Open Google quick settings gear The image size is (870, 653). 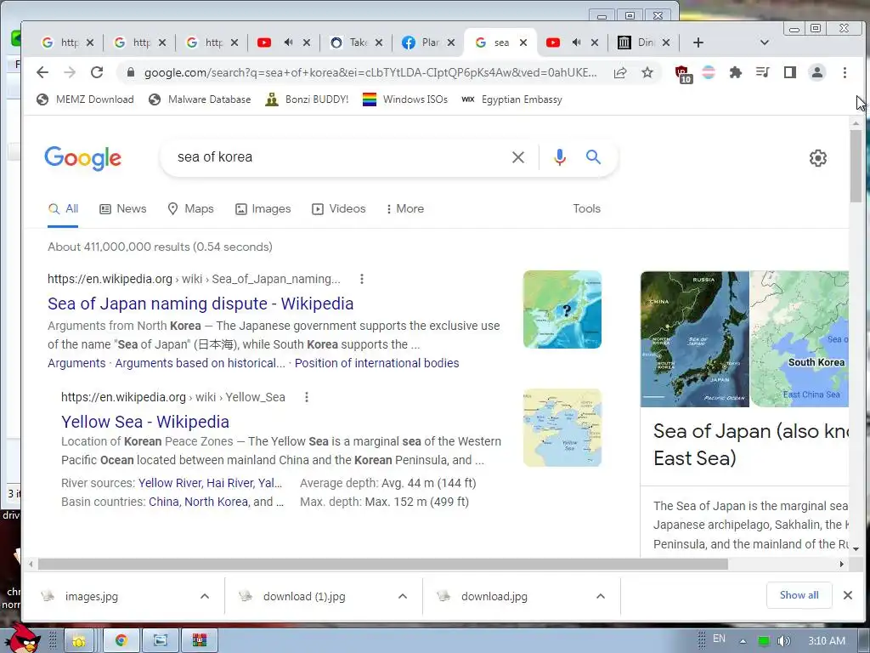[x=818, y=158]
